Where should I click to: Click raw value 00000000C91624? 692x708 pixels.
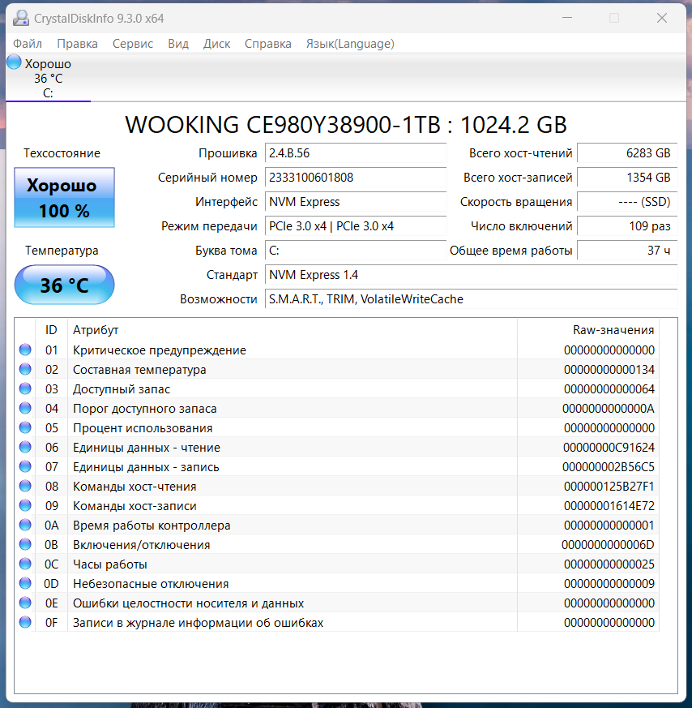click(x=609, y=448)
